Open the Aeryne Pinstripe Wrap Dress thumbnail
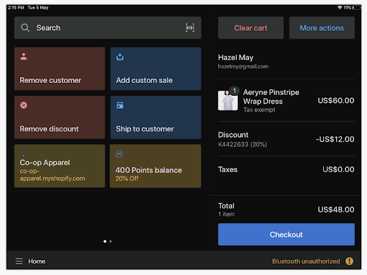This screenshot has height=275, width=367. coord(228,101)
